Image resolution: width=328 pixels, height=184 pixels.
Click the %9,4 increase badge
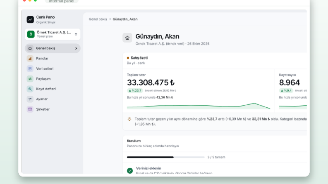tap(286, 90)
